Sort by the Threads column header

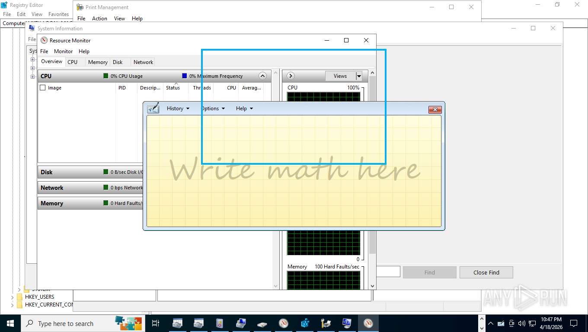(202, 88)
